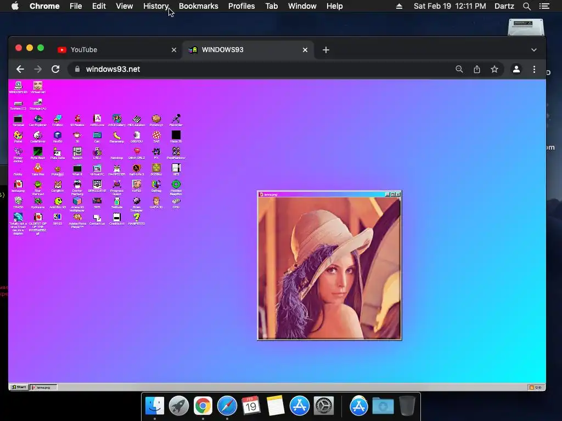Open the Poney Jockey icon
This screenshot has height=421, width=562.
click(18, 155)
